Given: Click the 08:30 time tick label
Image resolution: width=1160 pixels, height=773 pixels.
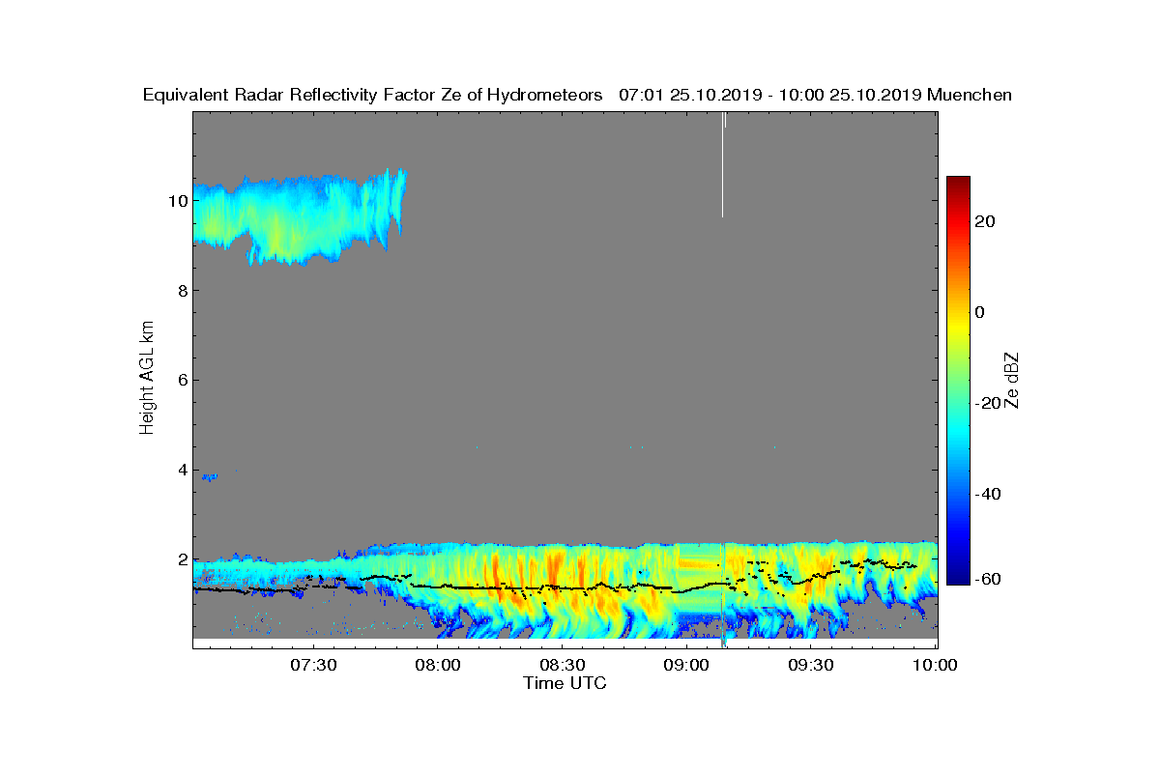Looking at the screenshot, I should [x=563, y=666].
